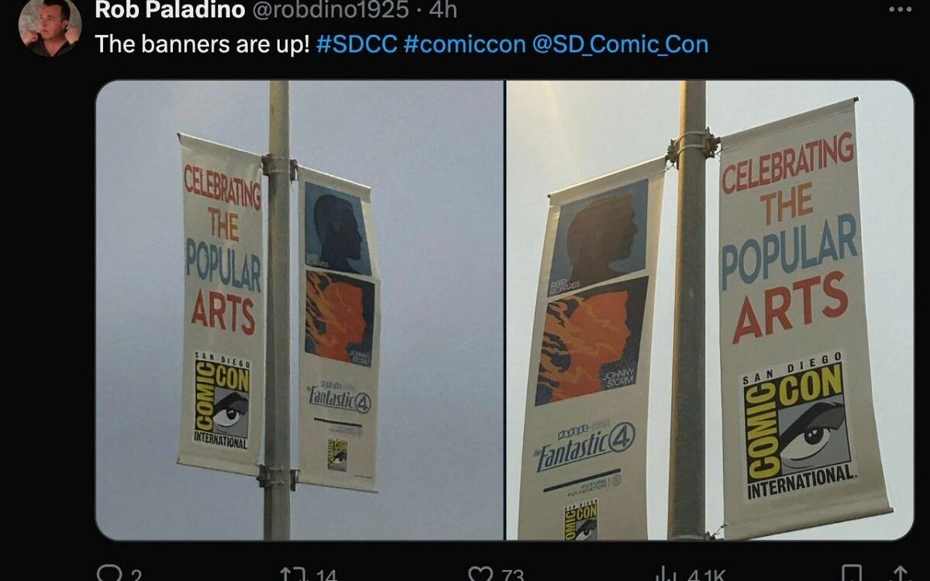Click the 73 likes count
Image resolution: width=930 pixels, height=581 pixels.
[512, 575]
